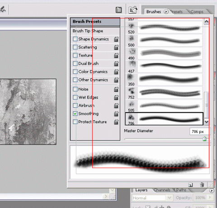Lock the Color Dynamics settings
The width and height of the screenshot is (217, 208).
coord(116,72)
